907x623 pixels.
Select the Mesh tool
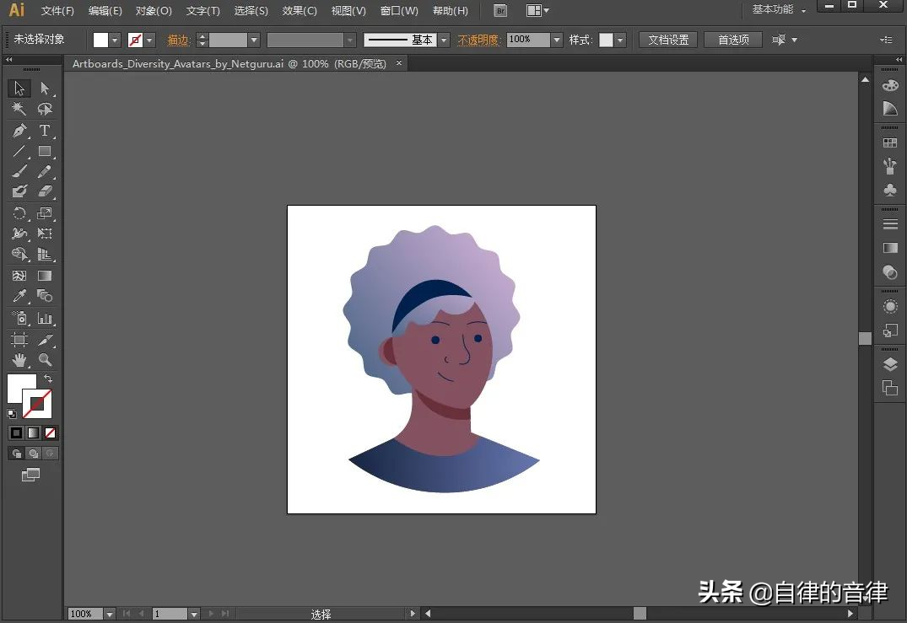[19, 276]
